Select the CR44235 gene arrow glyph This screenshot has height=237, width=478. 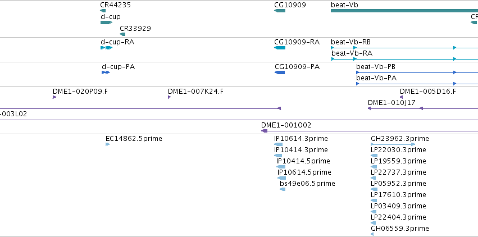103,11
